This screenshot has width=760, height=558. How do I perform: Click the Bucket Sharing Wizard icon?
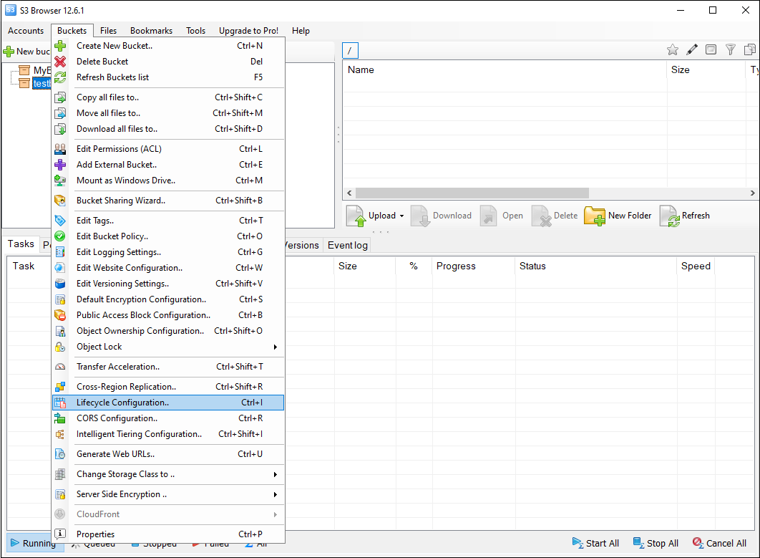click(60, 201)
